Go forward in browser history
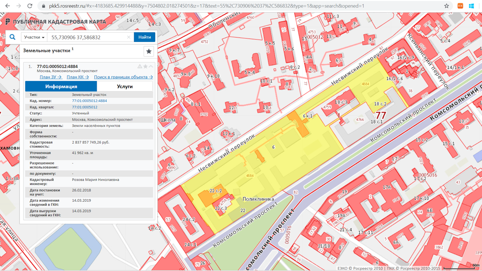Screen dimensions: 482x271 coord(19,6)
